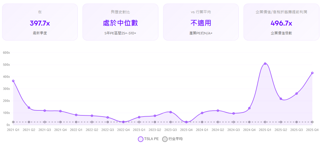This screenshot has height=143, width=320.
Task: Select the TSLA PE point at 2022 Q3
Action: tap(107, 117)
